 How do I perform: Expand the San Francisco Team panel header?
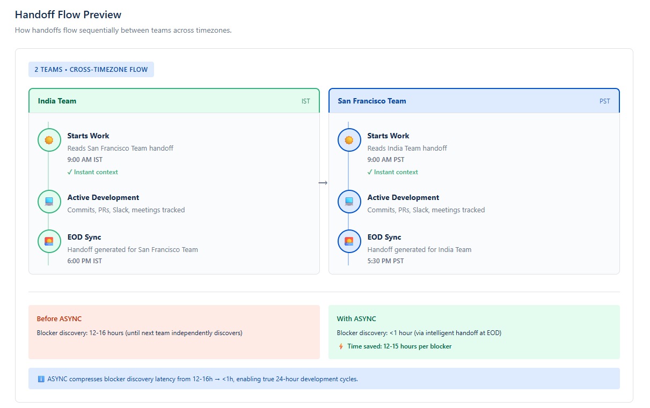(473, 101)
